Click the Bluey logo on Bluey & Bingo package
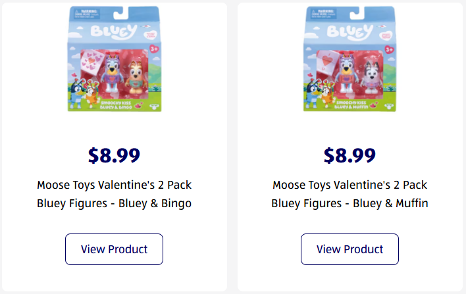This screenshot has height=294, width=466. 113,32
